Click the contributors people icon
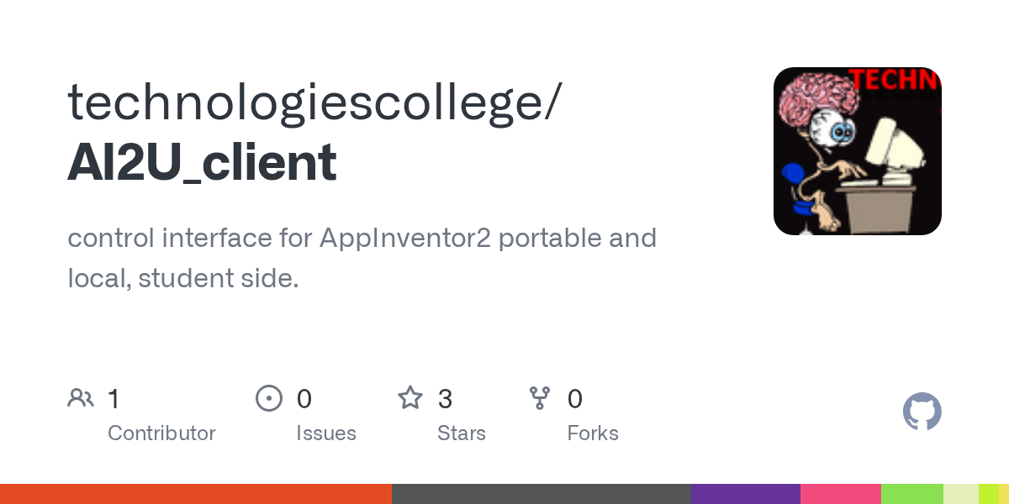This screenshot has height=504, width=1009. (81, 398)
